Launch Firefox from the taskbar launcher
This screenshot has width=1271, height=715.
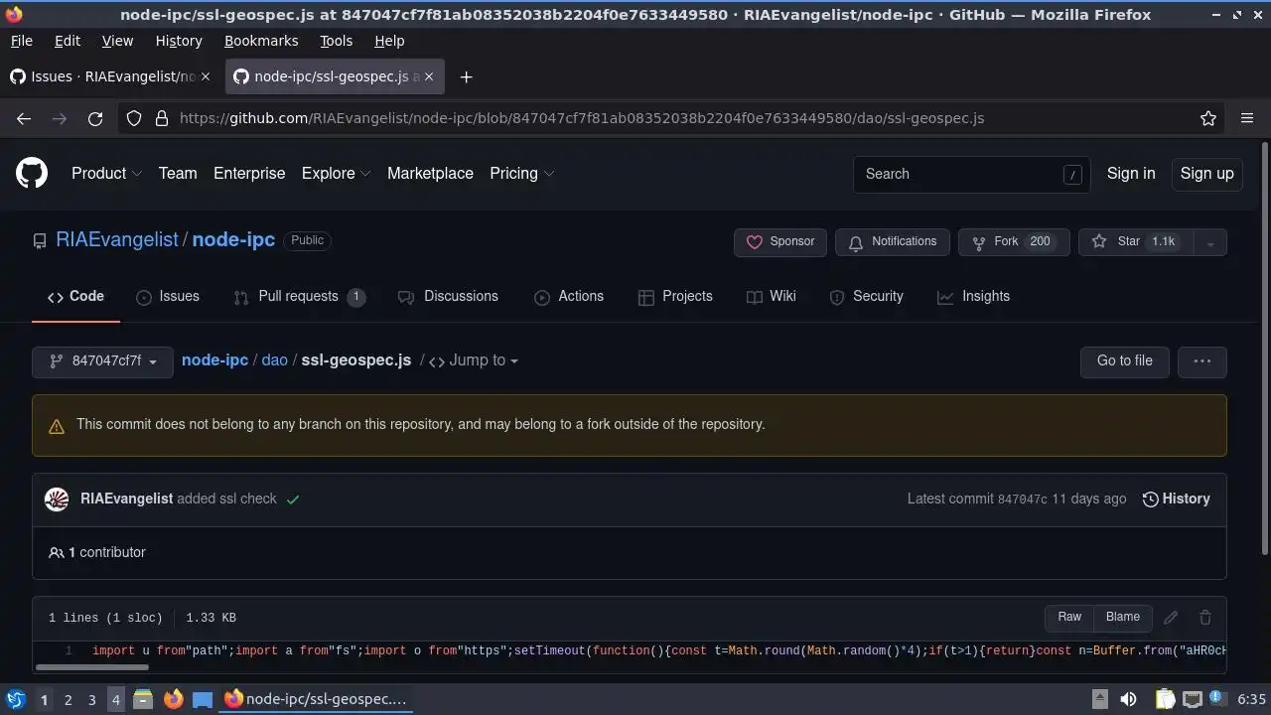(x=173, y=699)
